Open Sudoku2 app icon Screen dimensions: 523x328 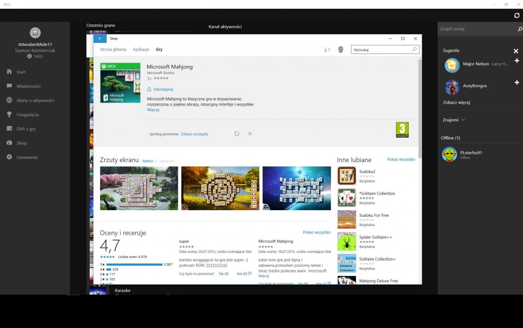click(347, 176)
